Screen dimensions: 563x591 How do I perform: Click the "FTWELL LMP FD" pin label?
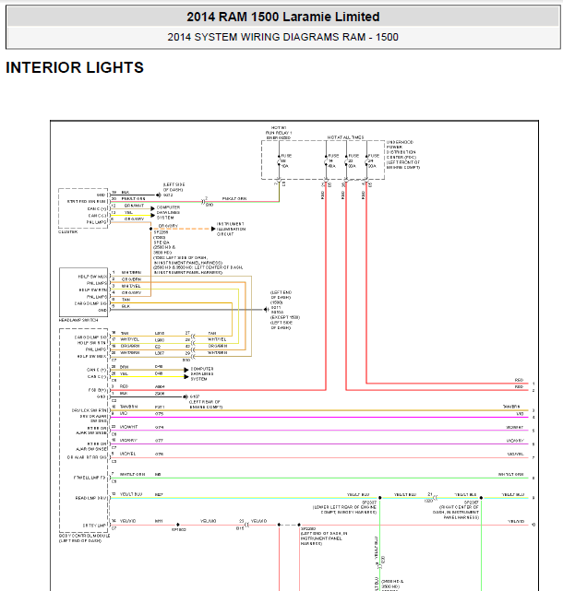point(90,478)
